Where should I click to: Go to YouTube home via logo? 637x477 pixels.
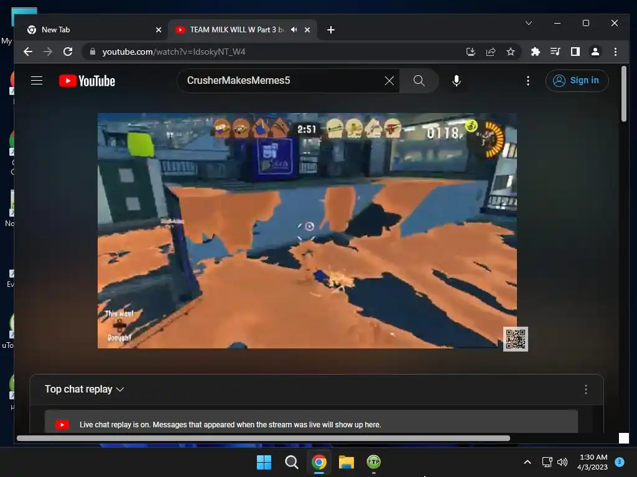pos(87,81)
